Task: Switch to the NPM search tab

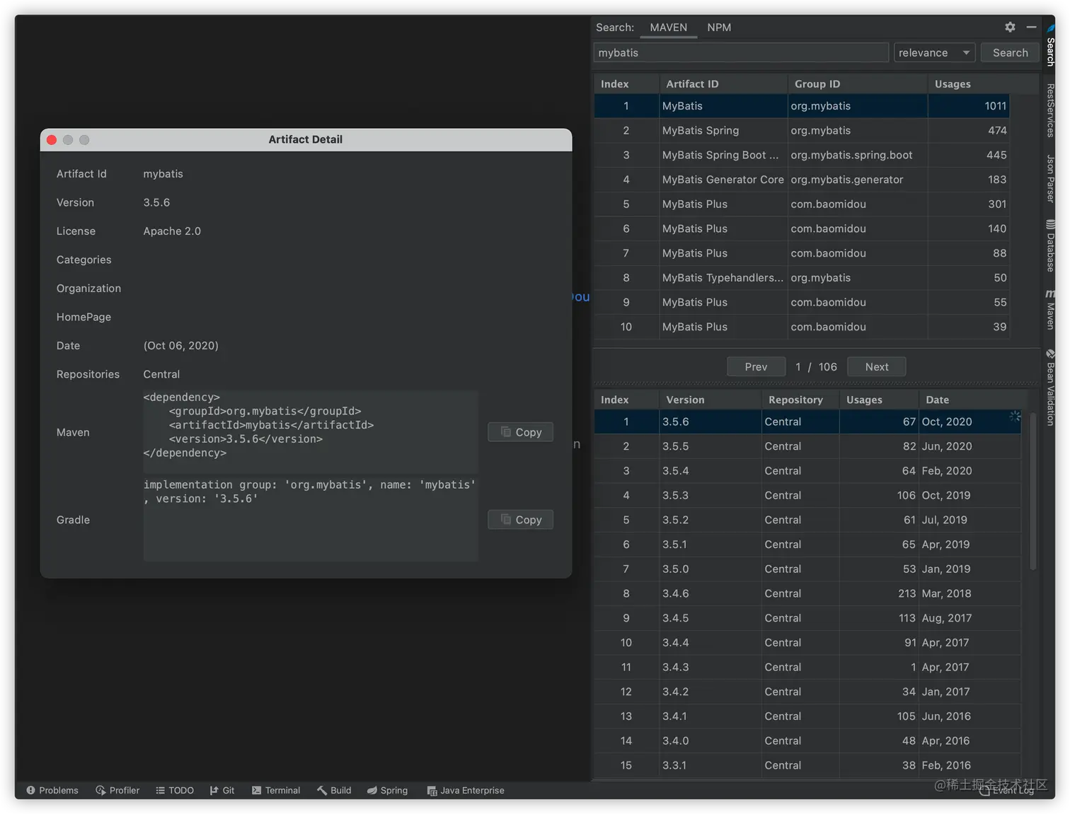Action: tap(719, 28)
